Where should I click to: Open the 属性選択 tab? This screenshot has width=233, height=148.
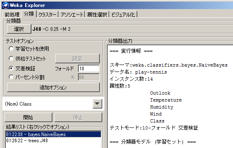click(97, 14)
